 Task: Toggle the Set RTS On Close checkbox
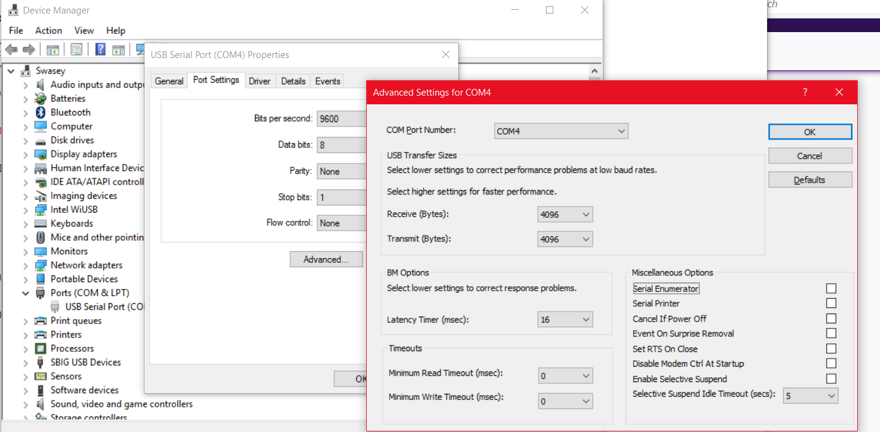[x=831, y=349]
